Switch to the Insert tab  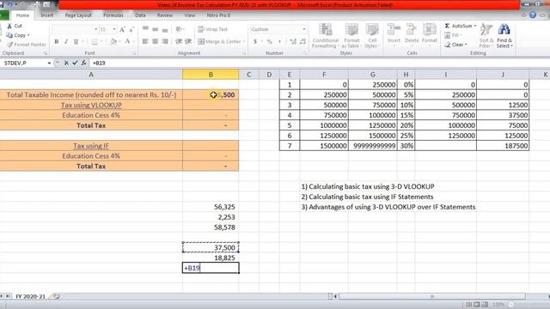(47, 15)
